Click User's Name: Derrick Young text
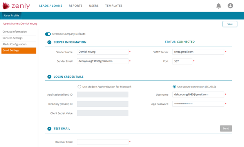This screenshot has width=244, height=147. (x=20, y=23)
